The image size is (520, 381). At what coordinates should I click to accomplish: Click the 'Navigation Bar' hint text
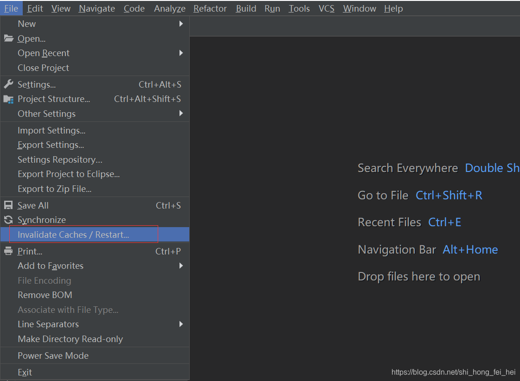pos(397,249)
